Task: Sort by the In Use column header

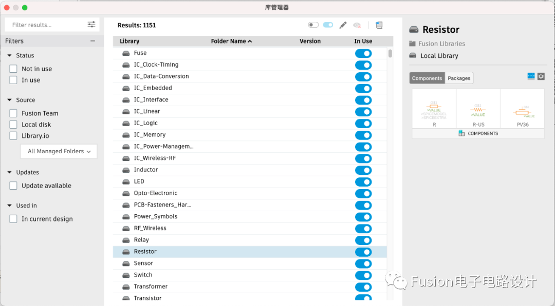Action: [363, 42]
